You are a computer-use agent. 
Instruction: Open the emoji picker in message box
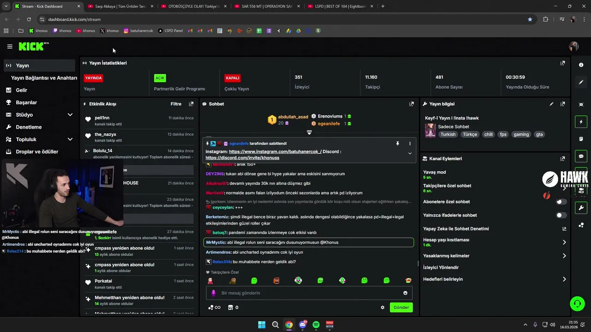tap(405, 293)
